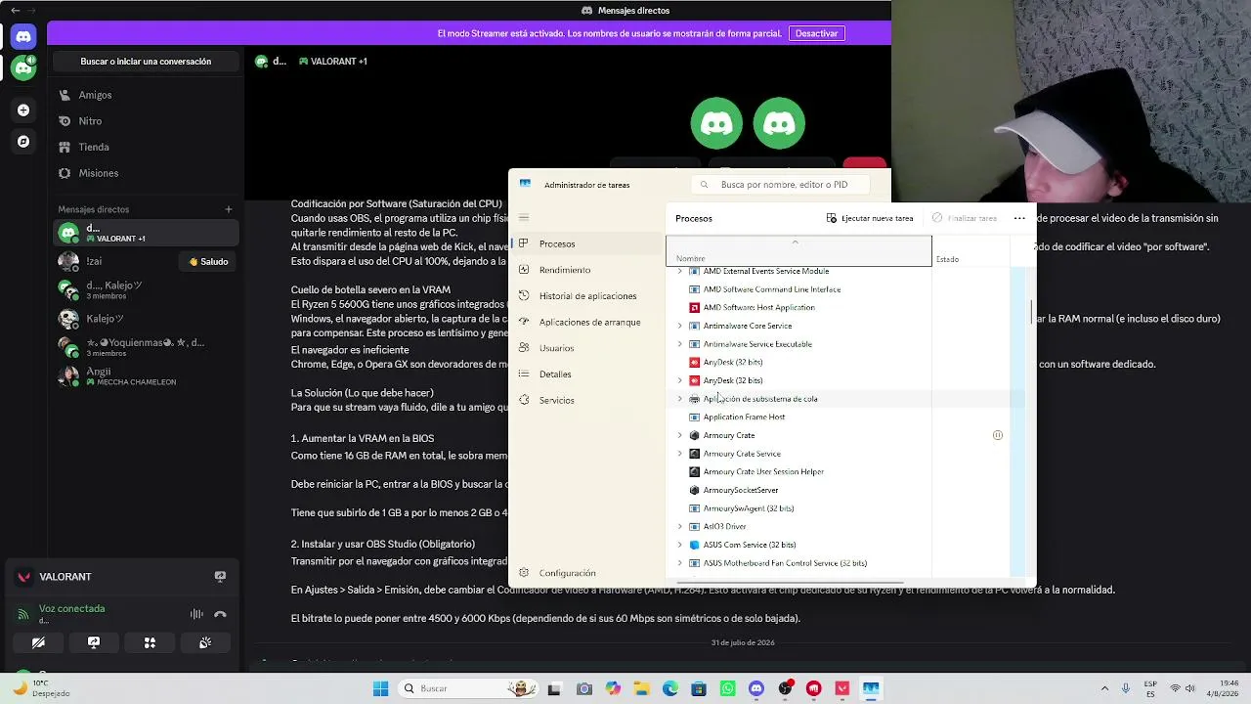Open Servicios tab in Task Manager
Viewport: 1251px width, 704px height.
587,400
